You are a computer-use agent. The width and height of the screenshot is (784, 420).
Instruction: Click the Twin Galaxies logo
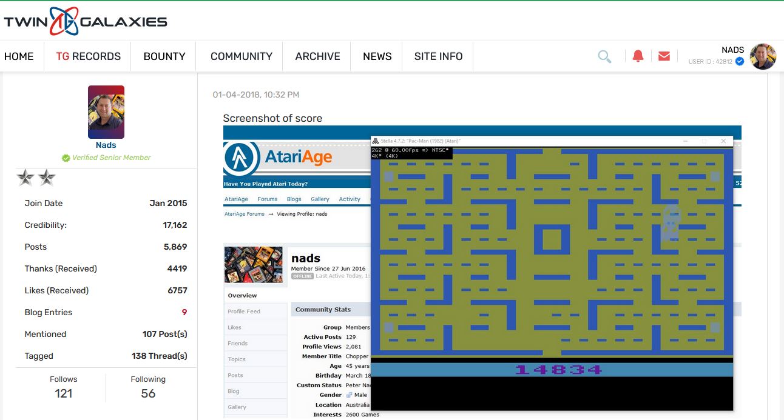point(86,22)
